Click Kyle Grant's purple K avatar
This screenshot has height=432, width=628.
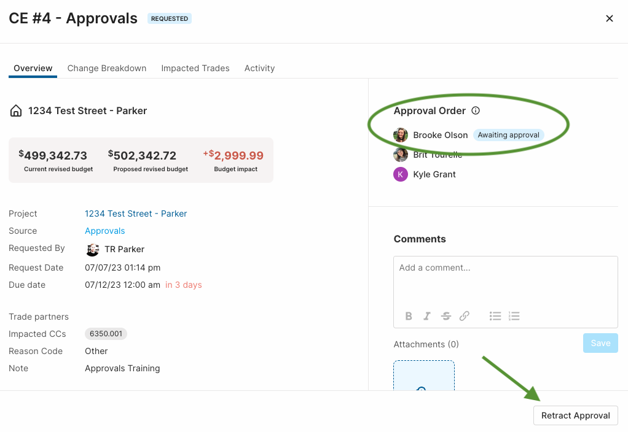click(x=401, y=174)
